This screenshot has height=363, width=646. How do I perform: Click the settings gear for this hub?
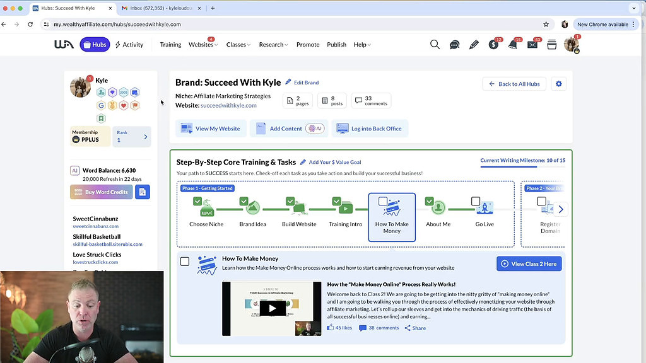[x=559, y=84]
